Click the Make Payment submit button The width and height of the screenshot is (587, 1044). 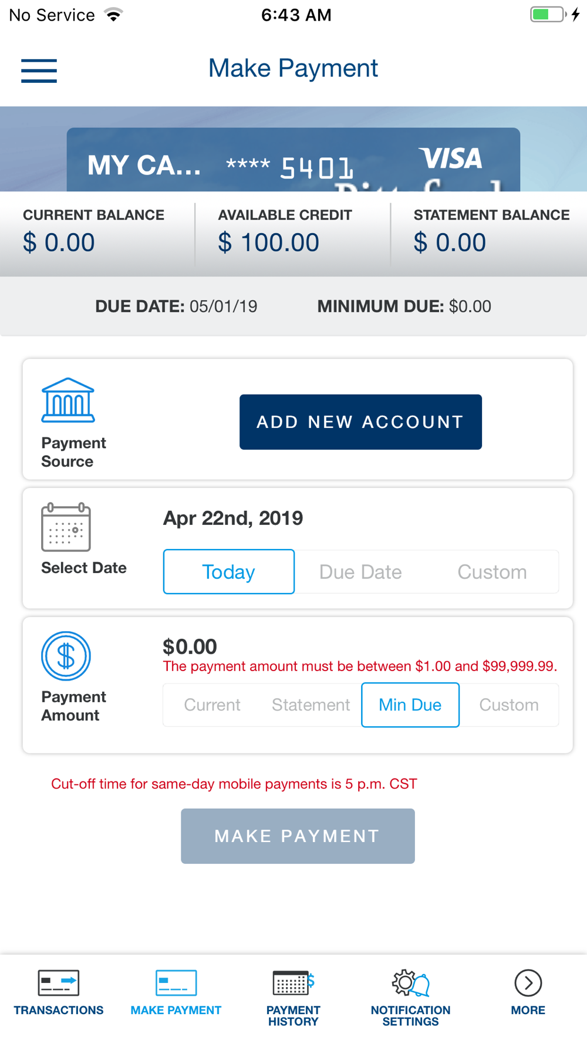(x=298, y=836)
